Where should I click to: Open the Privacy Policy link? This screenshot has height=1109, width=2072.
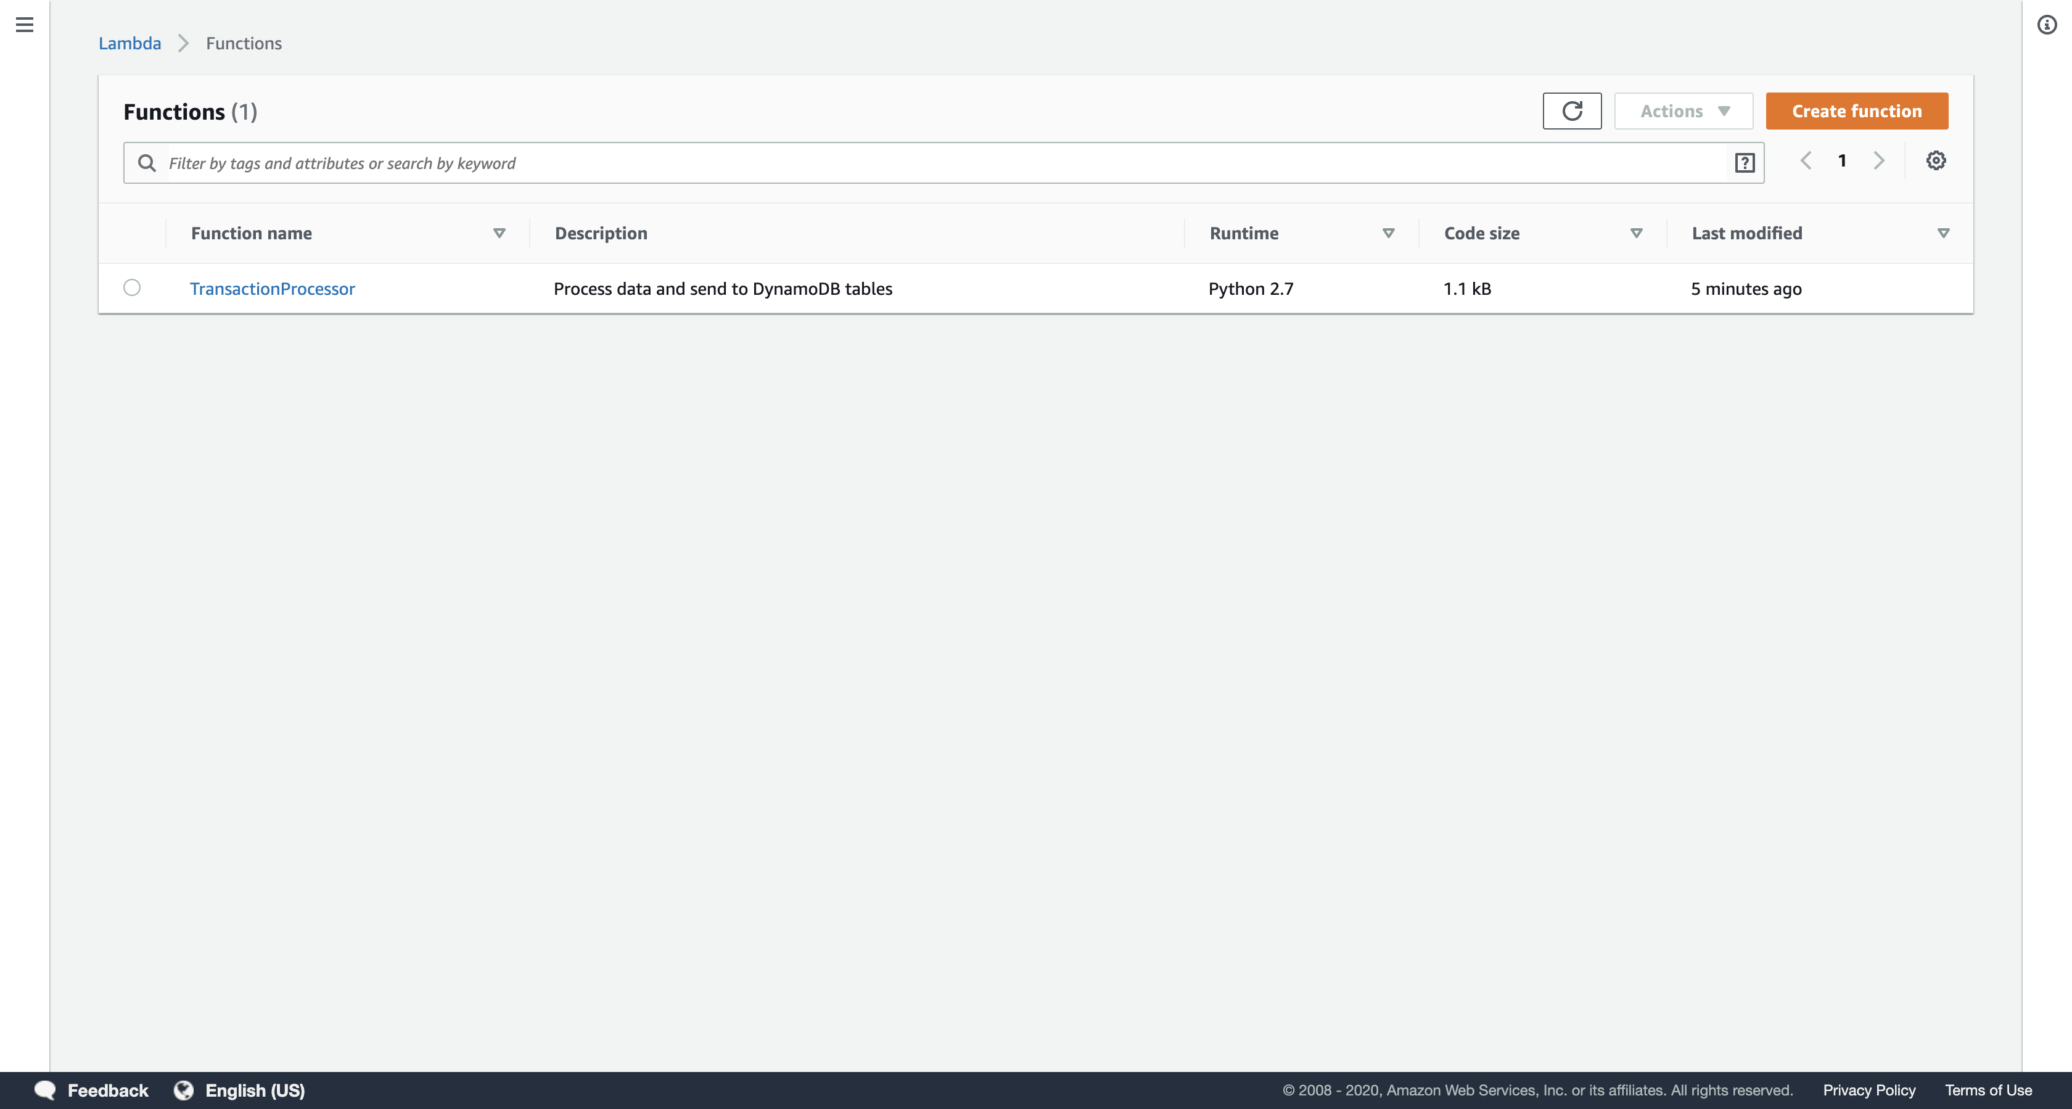coord(1868,1090)
